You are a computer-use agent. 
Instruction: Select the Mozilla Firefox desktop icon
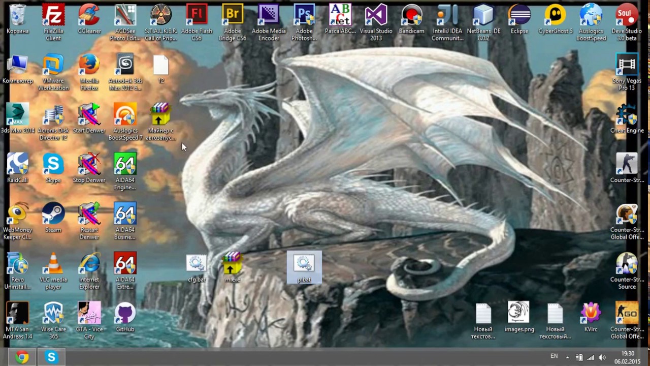point(89,66)
